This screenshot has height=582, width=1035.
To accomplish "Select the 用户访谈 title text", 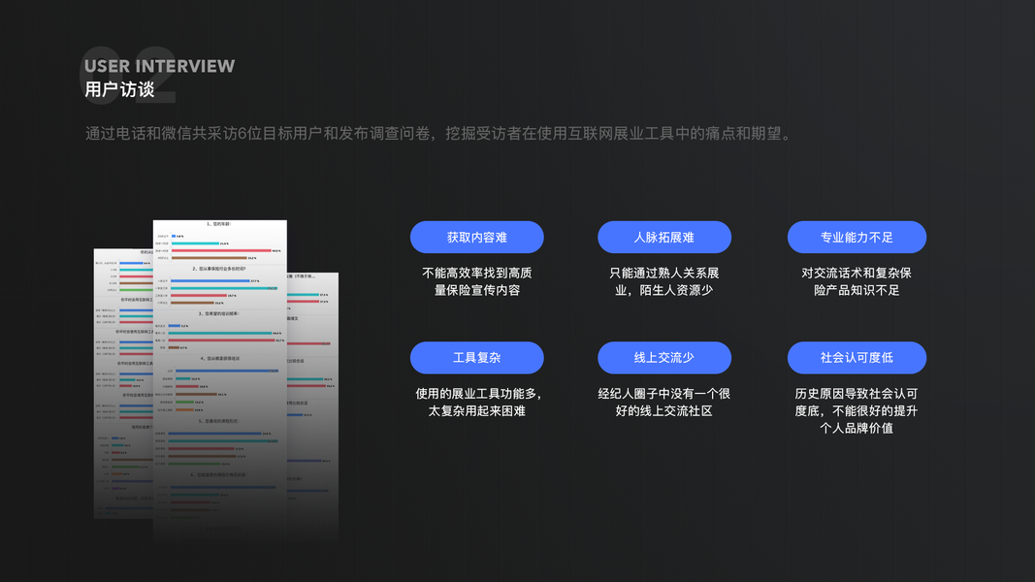I will [x=119, y=89].
